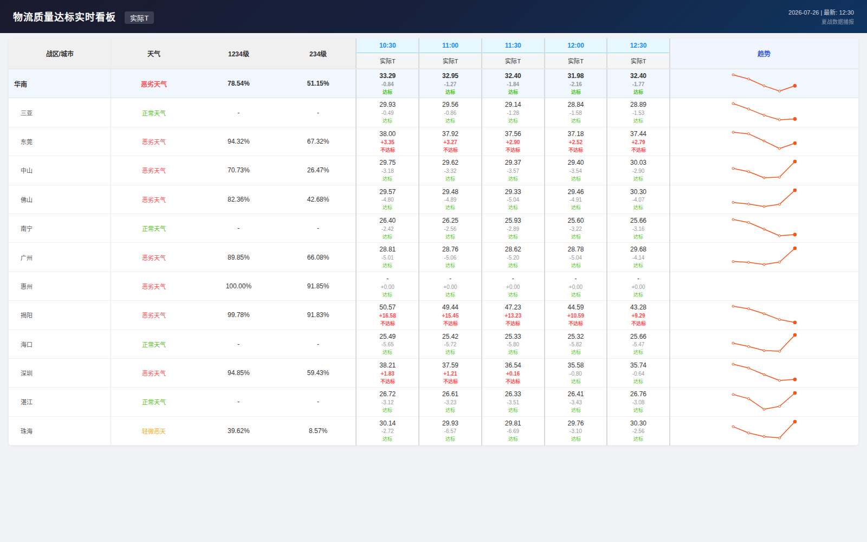The height and width of the screenshot is (542, 867).
Task: Click the 天气 column header
Action: 154,54
